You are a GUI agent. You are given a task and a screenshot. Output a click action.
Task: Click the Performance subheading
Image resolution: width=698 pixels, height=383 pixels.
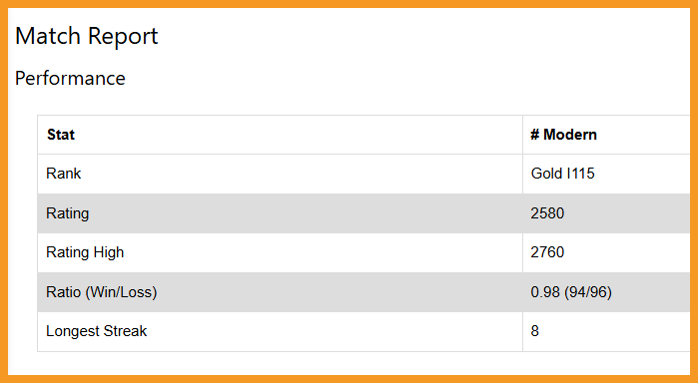pyautogui.click(x=70, y=78)
